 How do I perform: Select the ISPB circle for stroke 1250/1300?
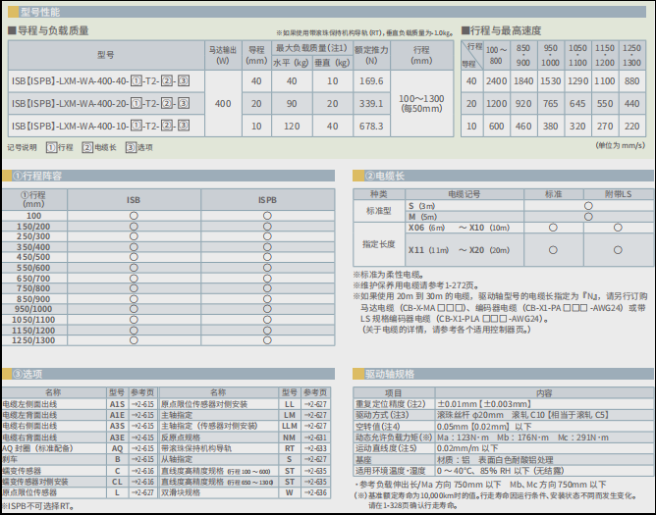click(266, 340)
